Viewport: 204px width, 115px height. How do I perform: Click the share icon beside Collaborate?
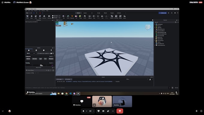[x=169, y=13]
